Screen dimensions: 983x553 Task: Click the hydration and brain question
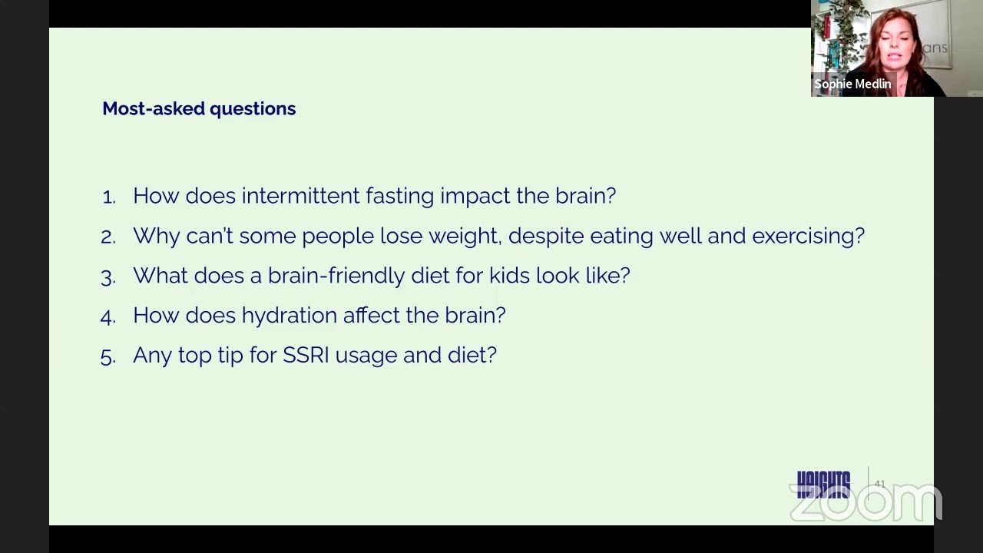coord(319,316)
